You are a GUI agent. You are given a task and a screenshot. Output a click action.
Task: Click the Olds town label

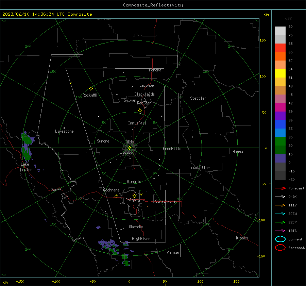(x=130, y=142)
